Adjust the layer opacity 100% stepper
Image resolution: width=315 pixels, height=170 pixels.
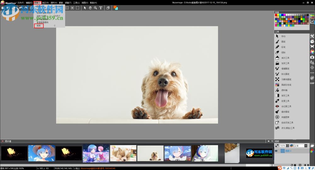pos(288,146)
